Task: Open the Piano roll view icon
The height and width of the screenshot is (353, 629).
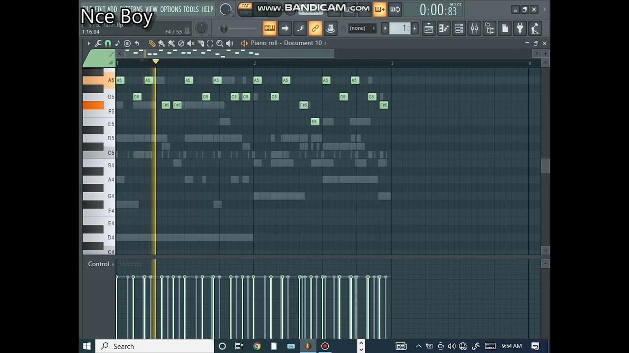Action: coord(444,28)
